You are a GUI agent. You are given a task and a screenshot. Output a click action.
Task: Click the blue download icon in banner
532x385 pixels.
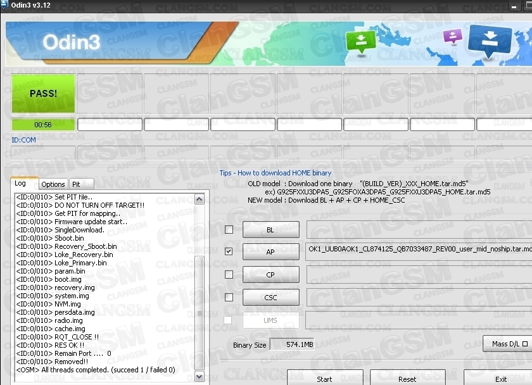(x=490, y=41)
